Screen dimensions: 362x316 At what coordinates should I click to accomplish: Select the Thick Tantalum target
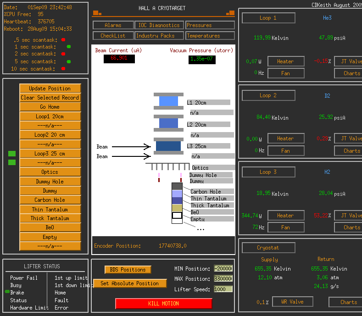point(50,218)
